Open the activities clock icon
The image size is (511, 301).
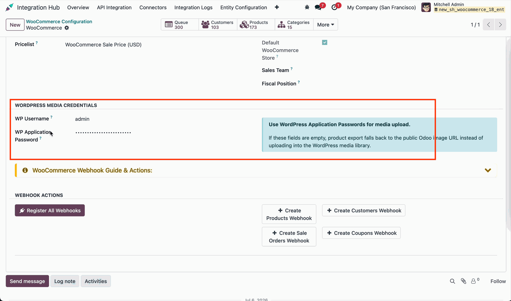coord(334,7)
